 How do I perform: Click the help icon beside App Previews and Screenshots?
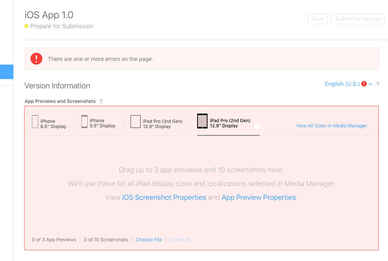coord(101,101)
